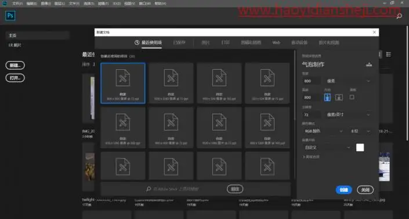Image resolution: width=409 pixels, height=219 pixels.
Task: Click the 新建... button in sidebar
Action: (15, 65)
